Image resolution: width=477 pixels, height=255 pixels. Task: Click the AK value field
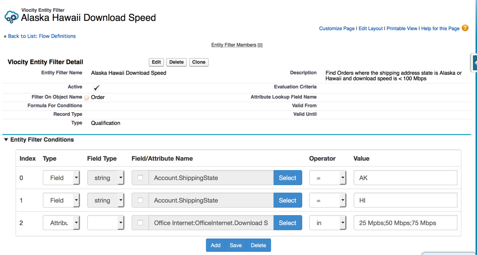click(405, 178)
